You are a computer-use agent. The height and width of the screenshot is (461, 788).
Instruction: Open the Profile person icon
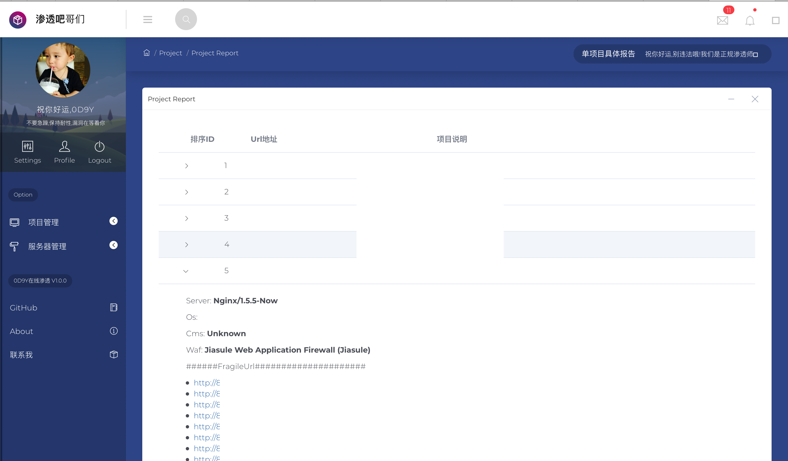(64, 146)
